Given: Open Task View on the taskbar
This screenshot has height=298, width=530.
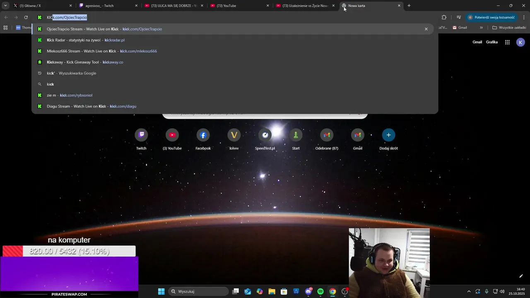Looking at the screenshot, I should [x=236, y=291].
